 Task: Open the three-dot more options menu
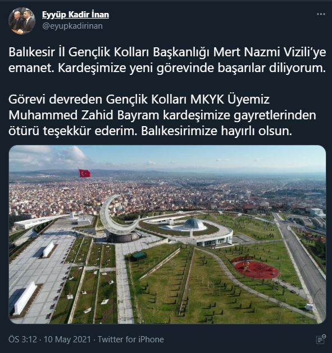coord(321,14)
